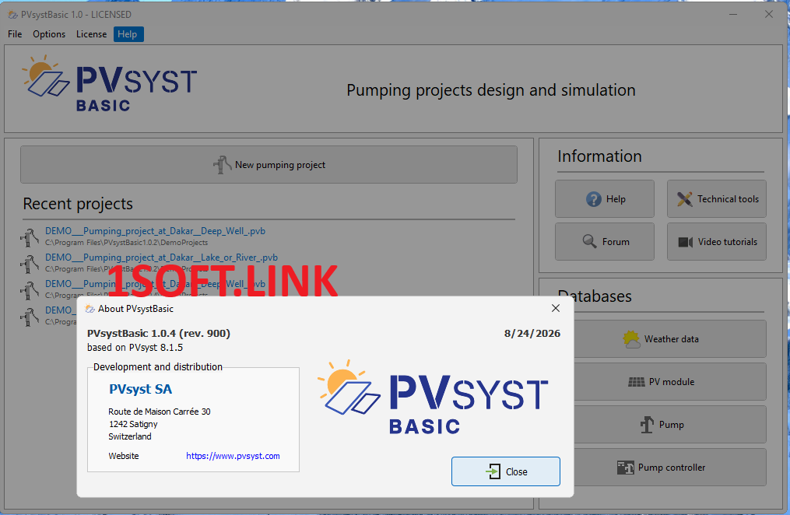
Task: Open the Help button in Information panel
Action: [605, 199]
